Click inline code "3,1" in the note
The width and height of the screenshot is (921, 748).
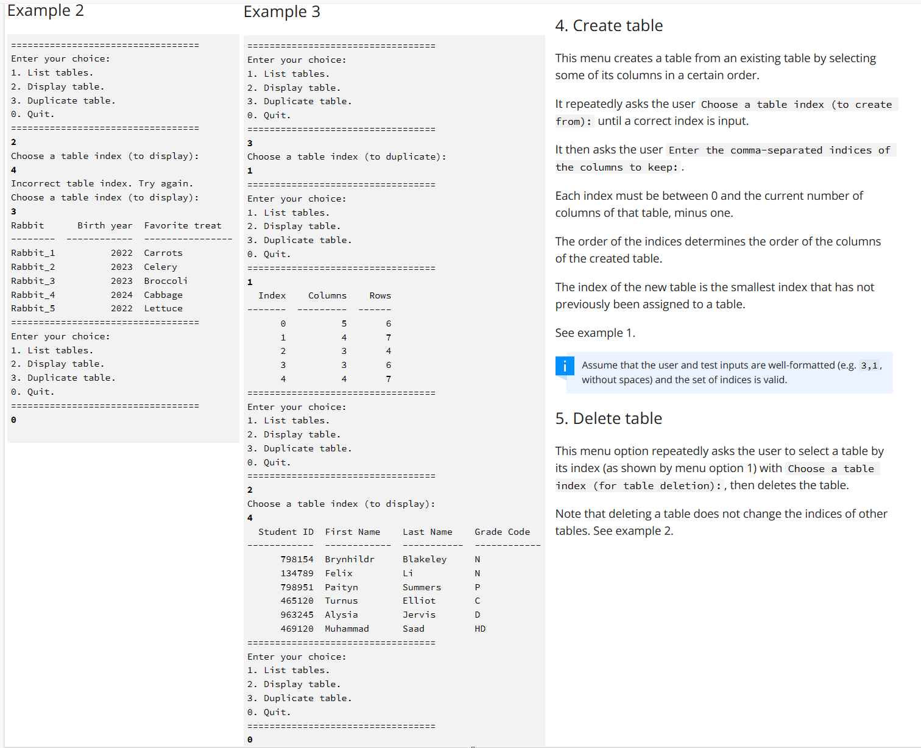(869, 365)
